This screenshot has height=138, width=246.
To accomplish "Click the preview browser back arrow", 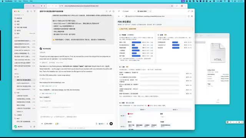I will coord(119,16).
